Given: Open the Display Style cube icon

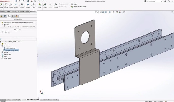Looking at the screenshot, I should click(x=110, y=12).
